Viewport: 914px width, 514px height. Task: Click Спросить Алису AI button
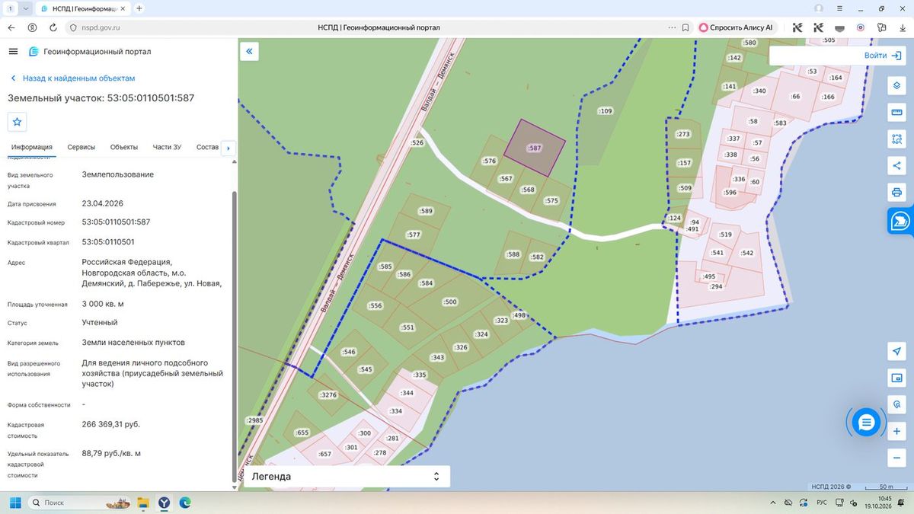[x=736, y=27]
